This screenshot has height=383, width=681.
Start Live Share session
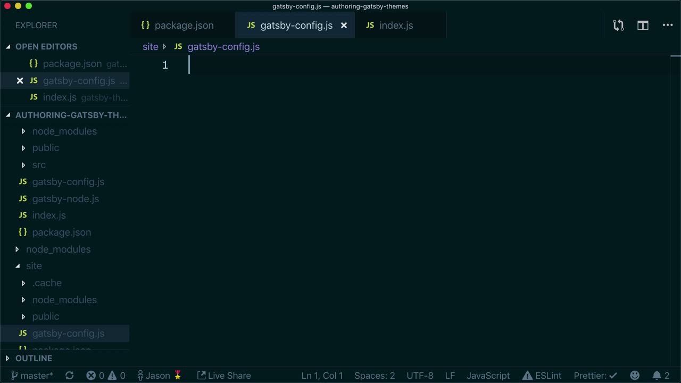pyautogui.click(x=223, y=376)
